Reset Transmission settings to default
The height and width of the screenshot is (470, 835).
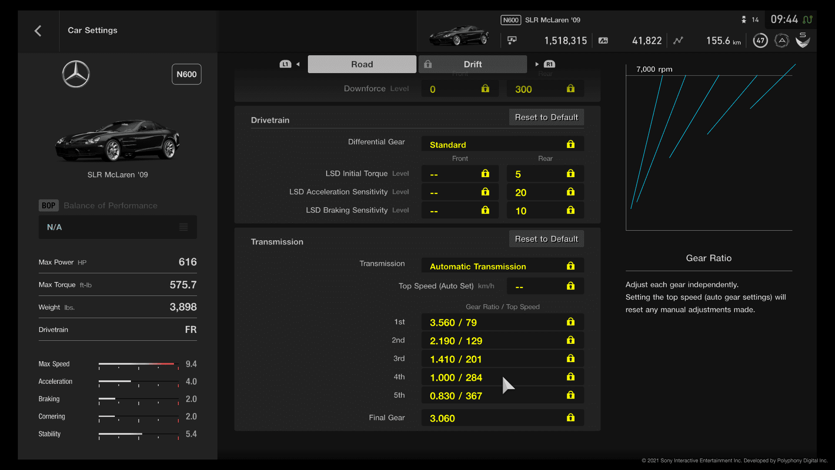coord(546,239)
